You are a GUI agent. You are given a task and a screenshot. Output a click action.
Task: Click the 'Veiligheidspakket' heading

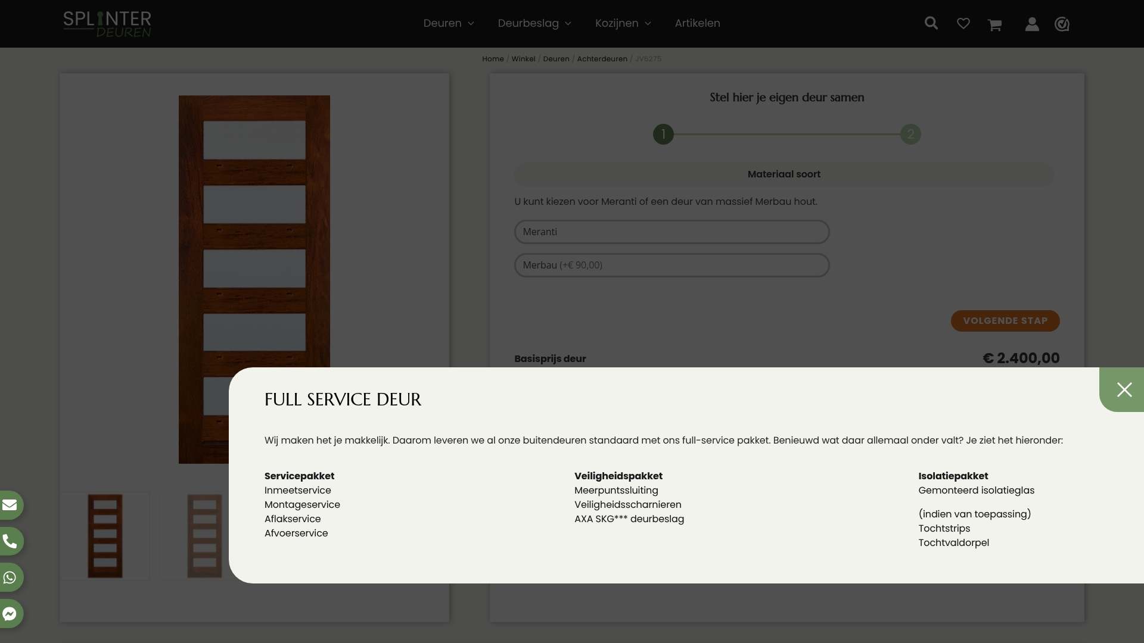618,476
